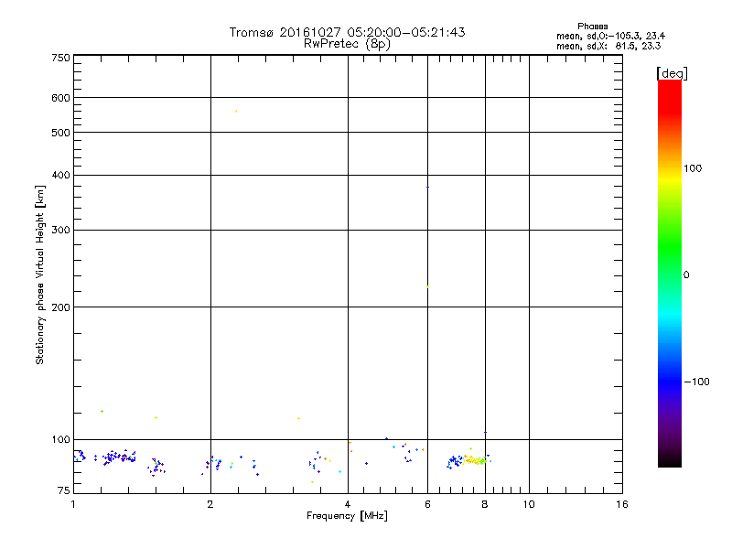Click the y-axis tick label '75'

pyautogui.click(x=64, y=490)
